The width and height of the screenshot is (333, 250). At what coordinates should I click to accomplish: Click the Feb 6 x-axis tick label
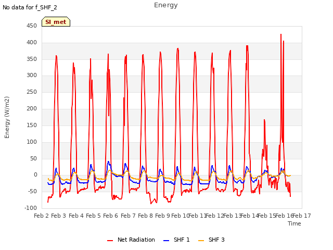pyautogui.click(x=110, y=216)
